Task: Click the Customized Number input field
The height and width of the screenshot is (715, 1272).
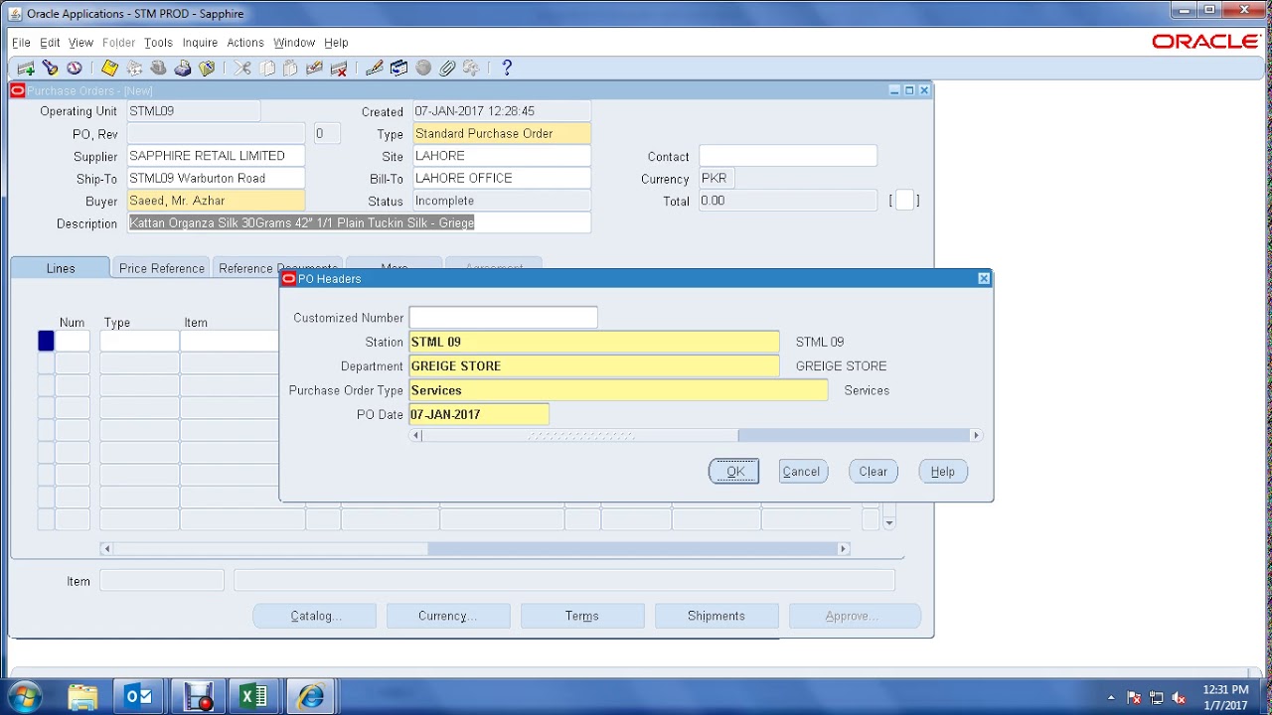Action: 504,318
